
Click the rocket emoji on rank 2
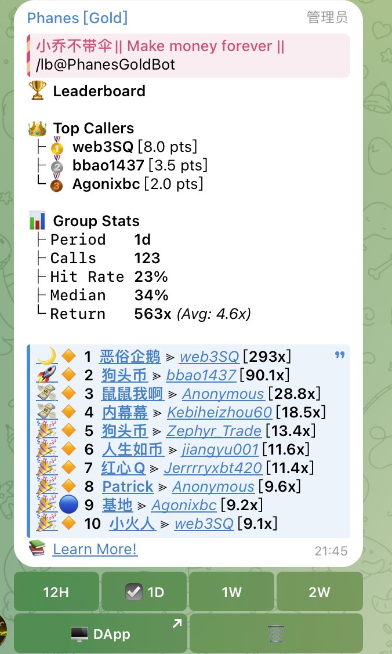pos(45,375)
